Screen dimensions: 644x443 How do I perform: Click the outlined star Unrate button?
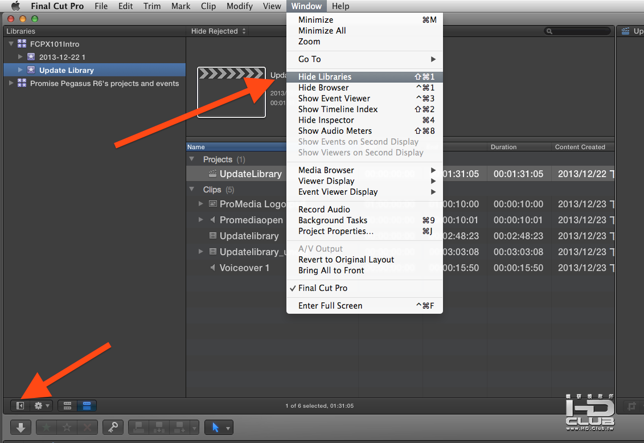[x=67, y=428]
